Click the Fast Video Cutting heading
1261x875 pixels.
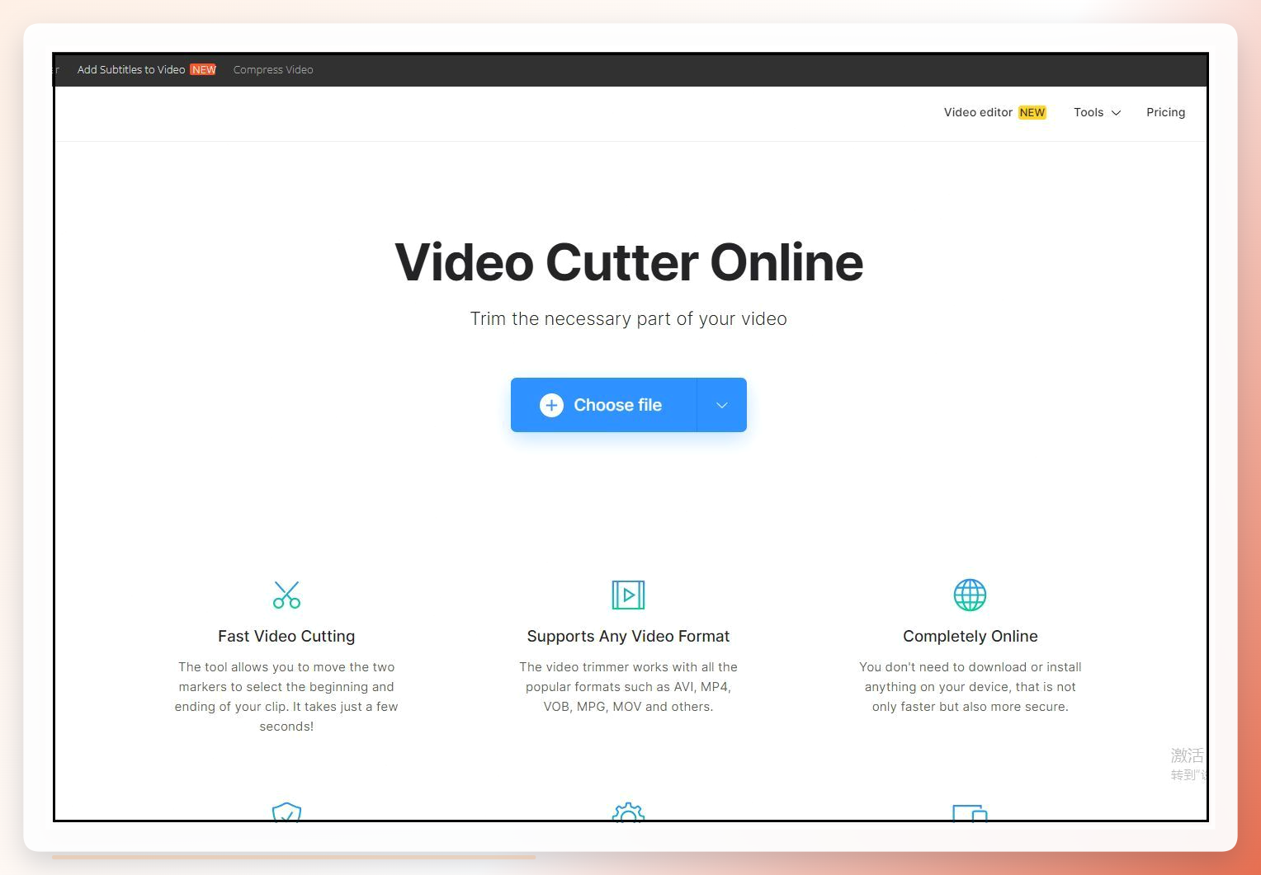tap(286, 636)
